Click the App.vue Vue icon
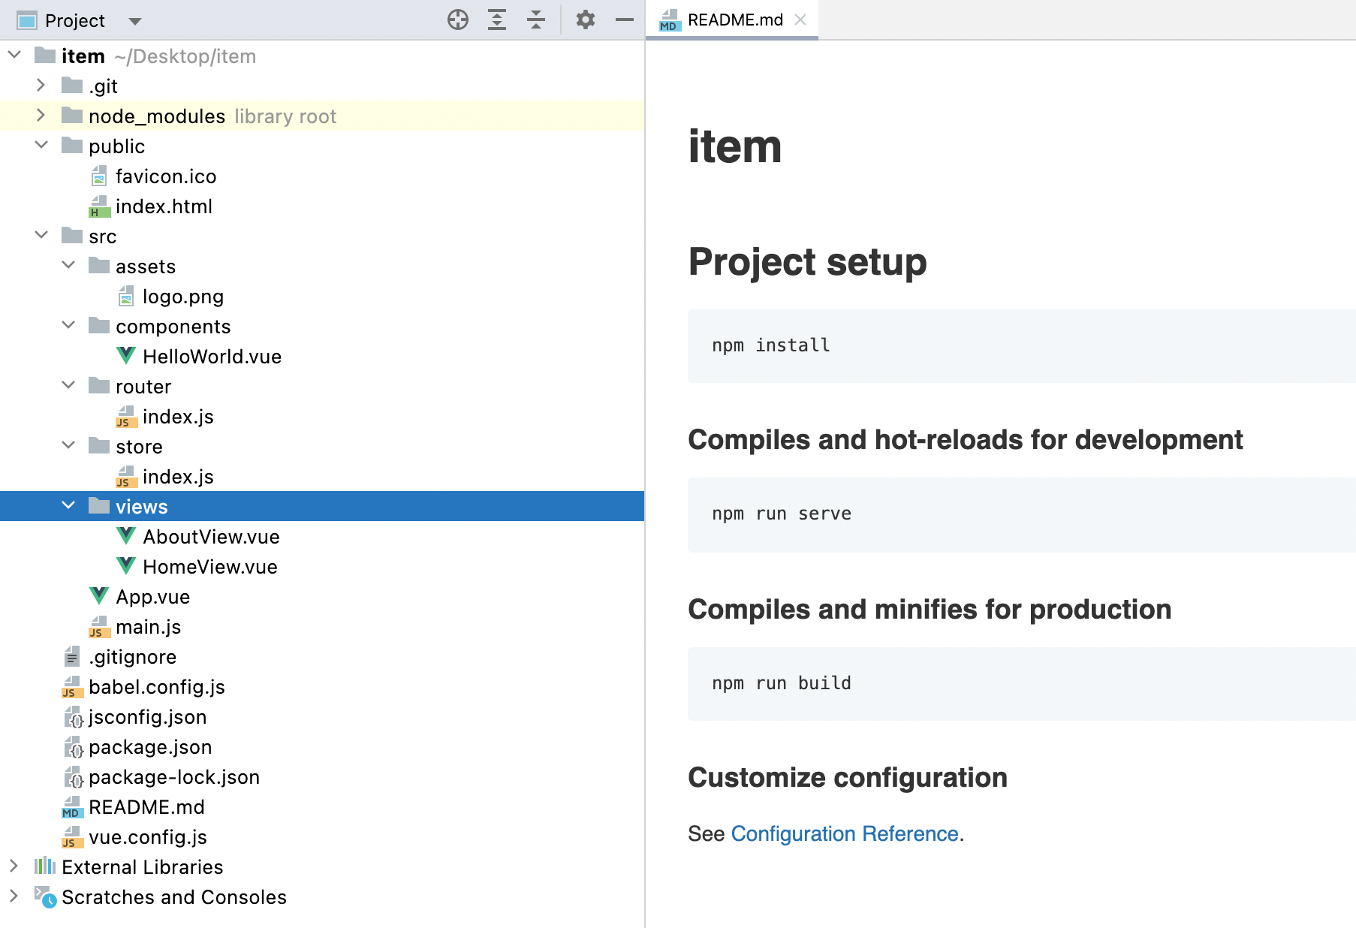1356x928 pixels. coord(99,596)
